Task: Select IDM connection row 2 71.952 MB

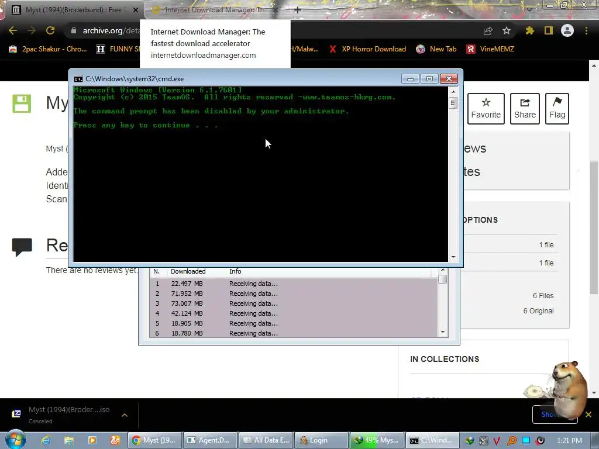Action: [x=294, y=293]
